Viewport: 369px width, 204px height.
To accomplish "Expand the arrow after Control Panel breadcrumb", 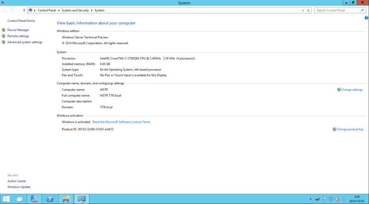I will pyautogui.click(x=59, y=11).
